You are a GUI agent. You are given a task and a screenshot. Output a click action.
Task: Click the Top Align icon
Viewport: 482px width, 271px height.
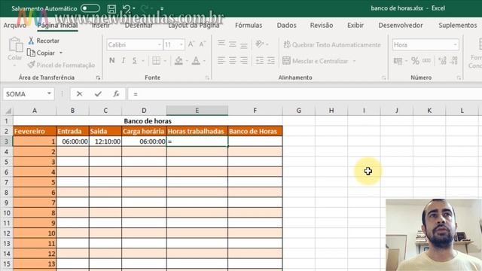221,44
